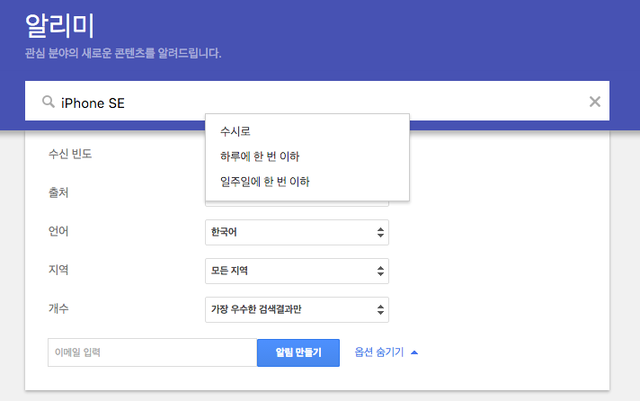This screenshot has height=401, width=640.
Task: Click the 출처 label
Action: pos(58,192)
